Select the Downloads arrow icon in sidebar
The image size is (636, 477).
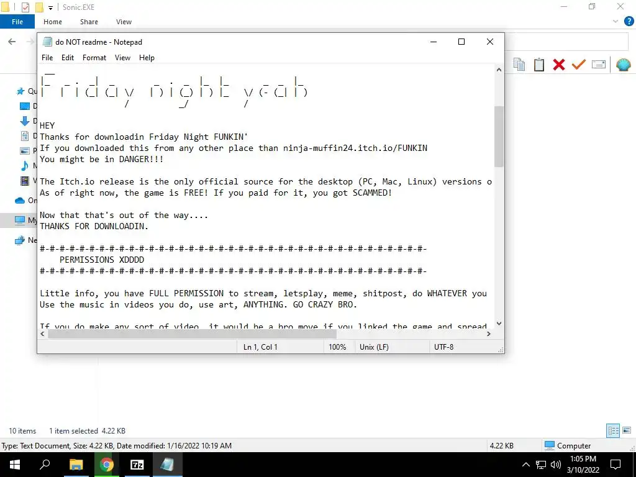[25, 121]
